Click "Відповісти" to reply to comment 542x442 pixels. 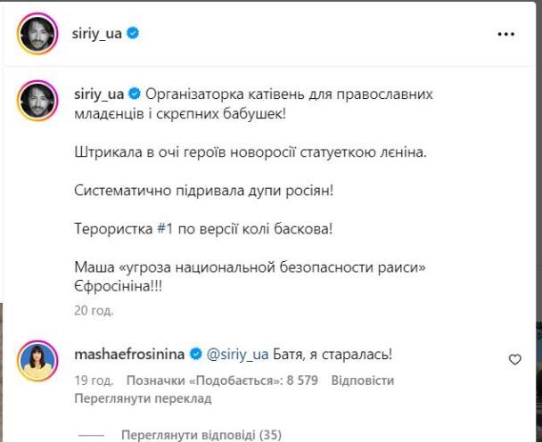361,381
